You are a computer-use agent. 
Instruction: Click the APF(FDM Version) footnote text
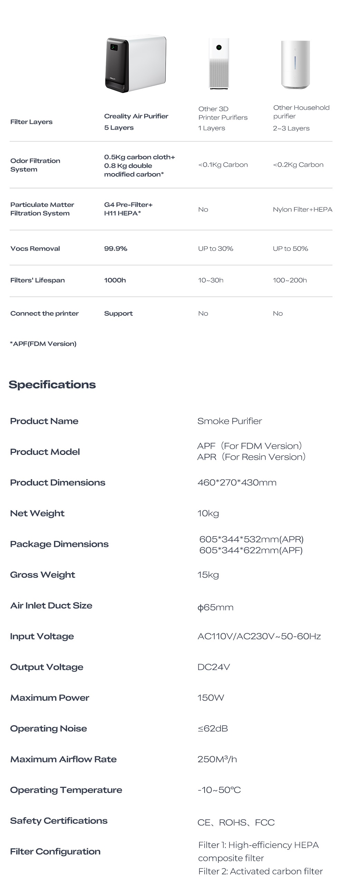point(43,344)
